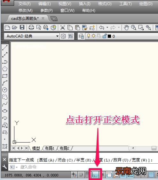Open the 插入(I) menu

[85, 4]
